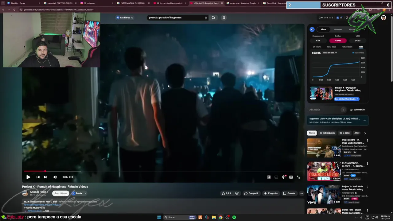Click the red progress bar scrubber handle
The width and height of the screenshot is (393, 221).
click(45, 171)
